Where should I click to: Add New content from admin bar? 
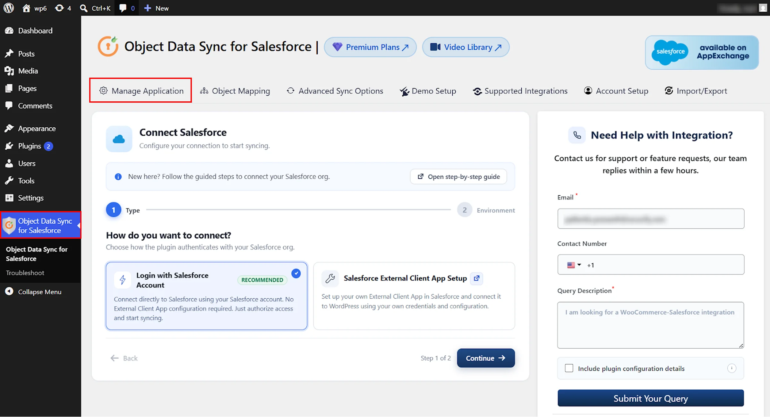coord(156,8)
